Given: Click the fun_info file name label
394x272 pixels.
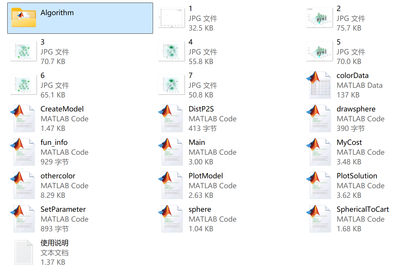Looking at the screenshot, I should 54,142.
